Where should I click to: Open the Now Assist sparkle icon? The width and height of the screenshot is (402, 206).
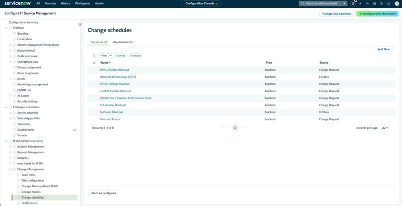(360, 4)
